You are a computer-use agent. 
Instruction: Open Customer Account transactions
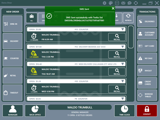147,34
